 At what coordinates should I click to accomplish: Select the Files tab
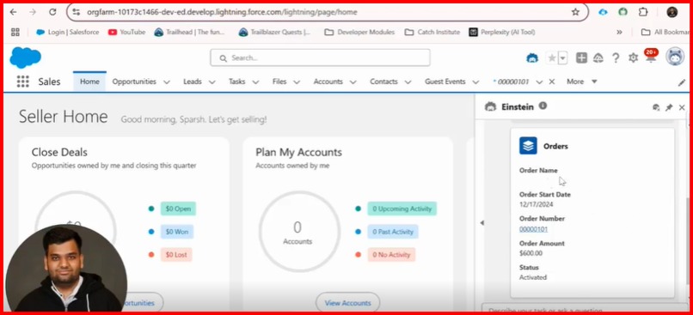279,82
